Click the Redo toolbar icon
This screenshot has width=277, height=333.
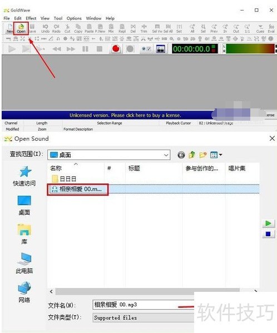56,28
